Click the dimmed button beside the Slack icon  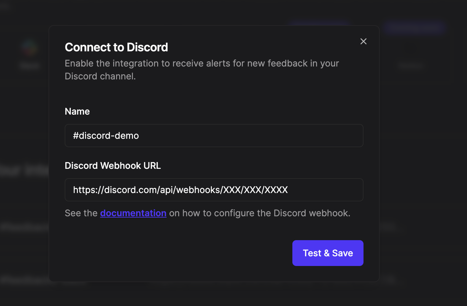(411, 66)
